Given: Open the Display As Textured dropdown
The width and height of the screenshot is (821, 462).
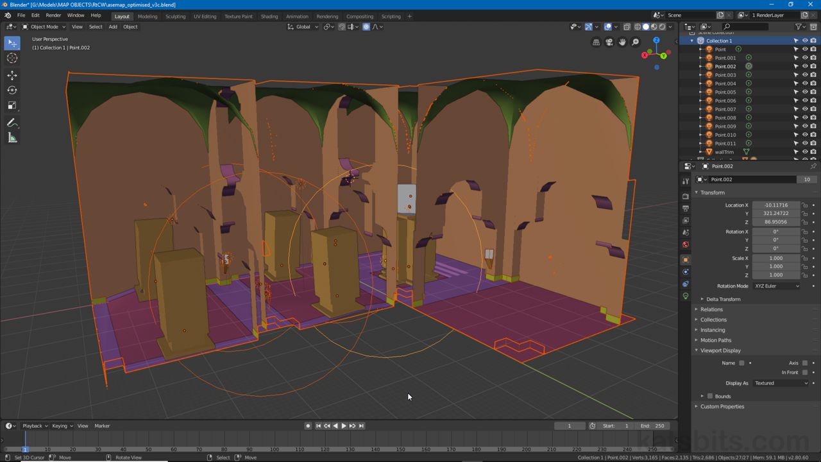Looking at the screenshot, I should (x=781, y=383).
